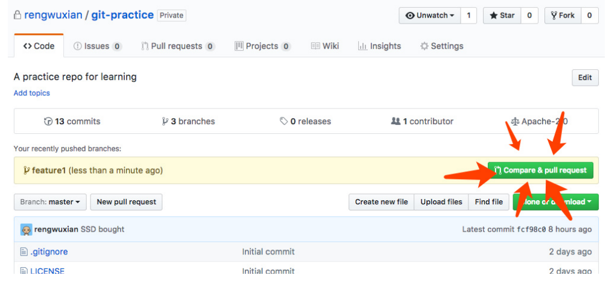Click the rengwuxian avatar in commit bar

tap(26, 230)
